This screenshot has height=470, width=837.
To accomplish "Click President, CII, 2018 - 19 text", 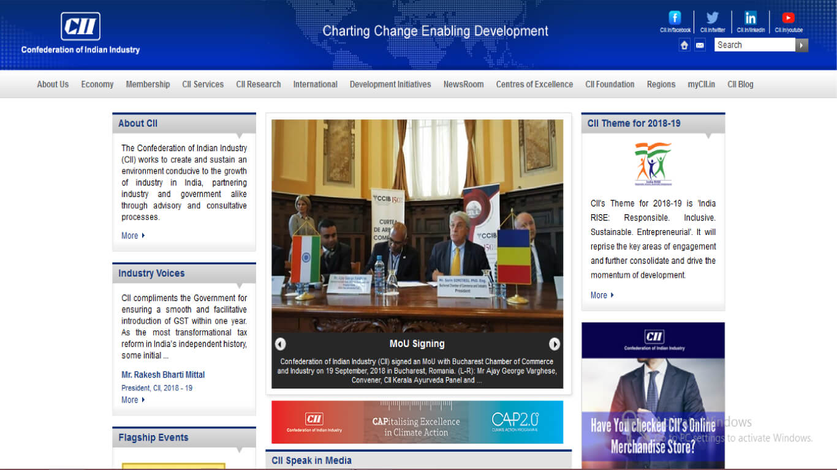I will [x=157, y=388].
